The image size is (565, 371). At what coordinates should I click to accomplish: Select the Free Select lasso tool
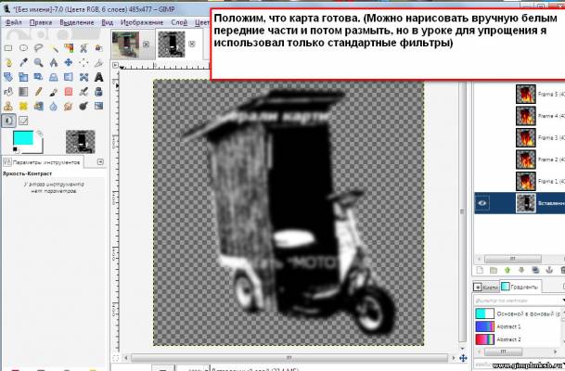(x=39, y=48)
